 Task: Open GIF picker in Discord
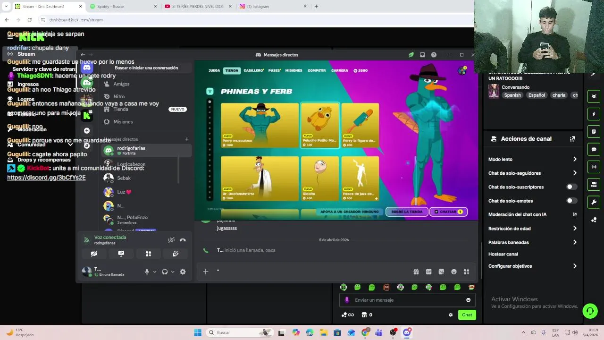(x=428, y=272)
